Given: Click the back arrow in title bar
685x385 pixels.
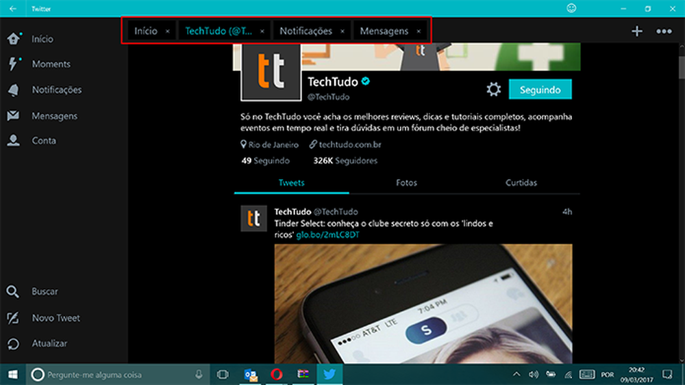Looking at the screenshot, I should pos(12,8).
